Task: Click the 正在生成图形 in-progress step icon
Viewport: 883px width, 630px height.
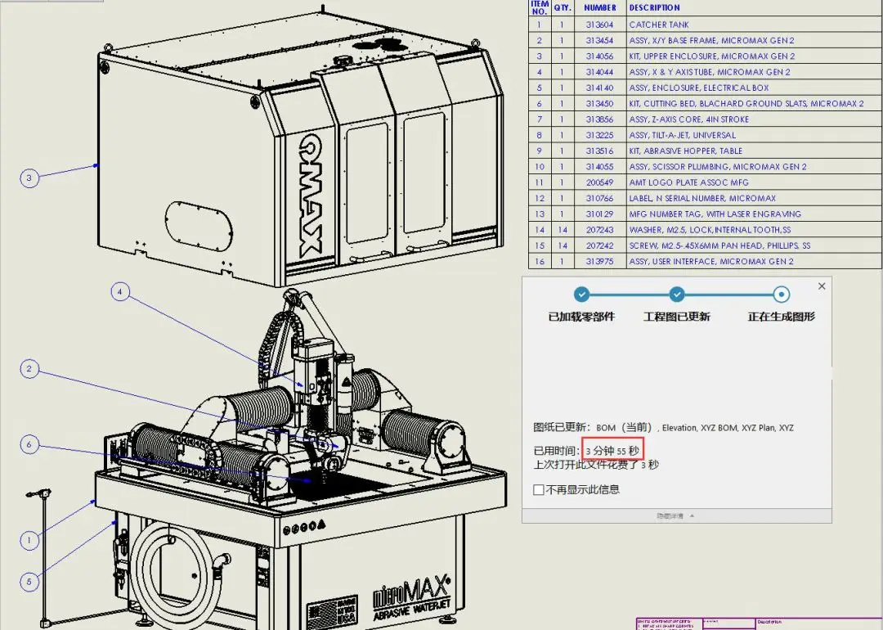Action: (x=781, y=295)
